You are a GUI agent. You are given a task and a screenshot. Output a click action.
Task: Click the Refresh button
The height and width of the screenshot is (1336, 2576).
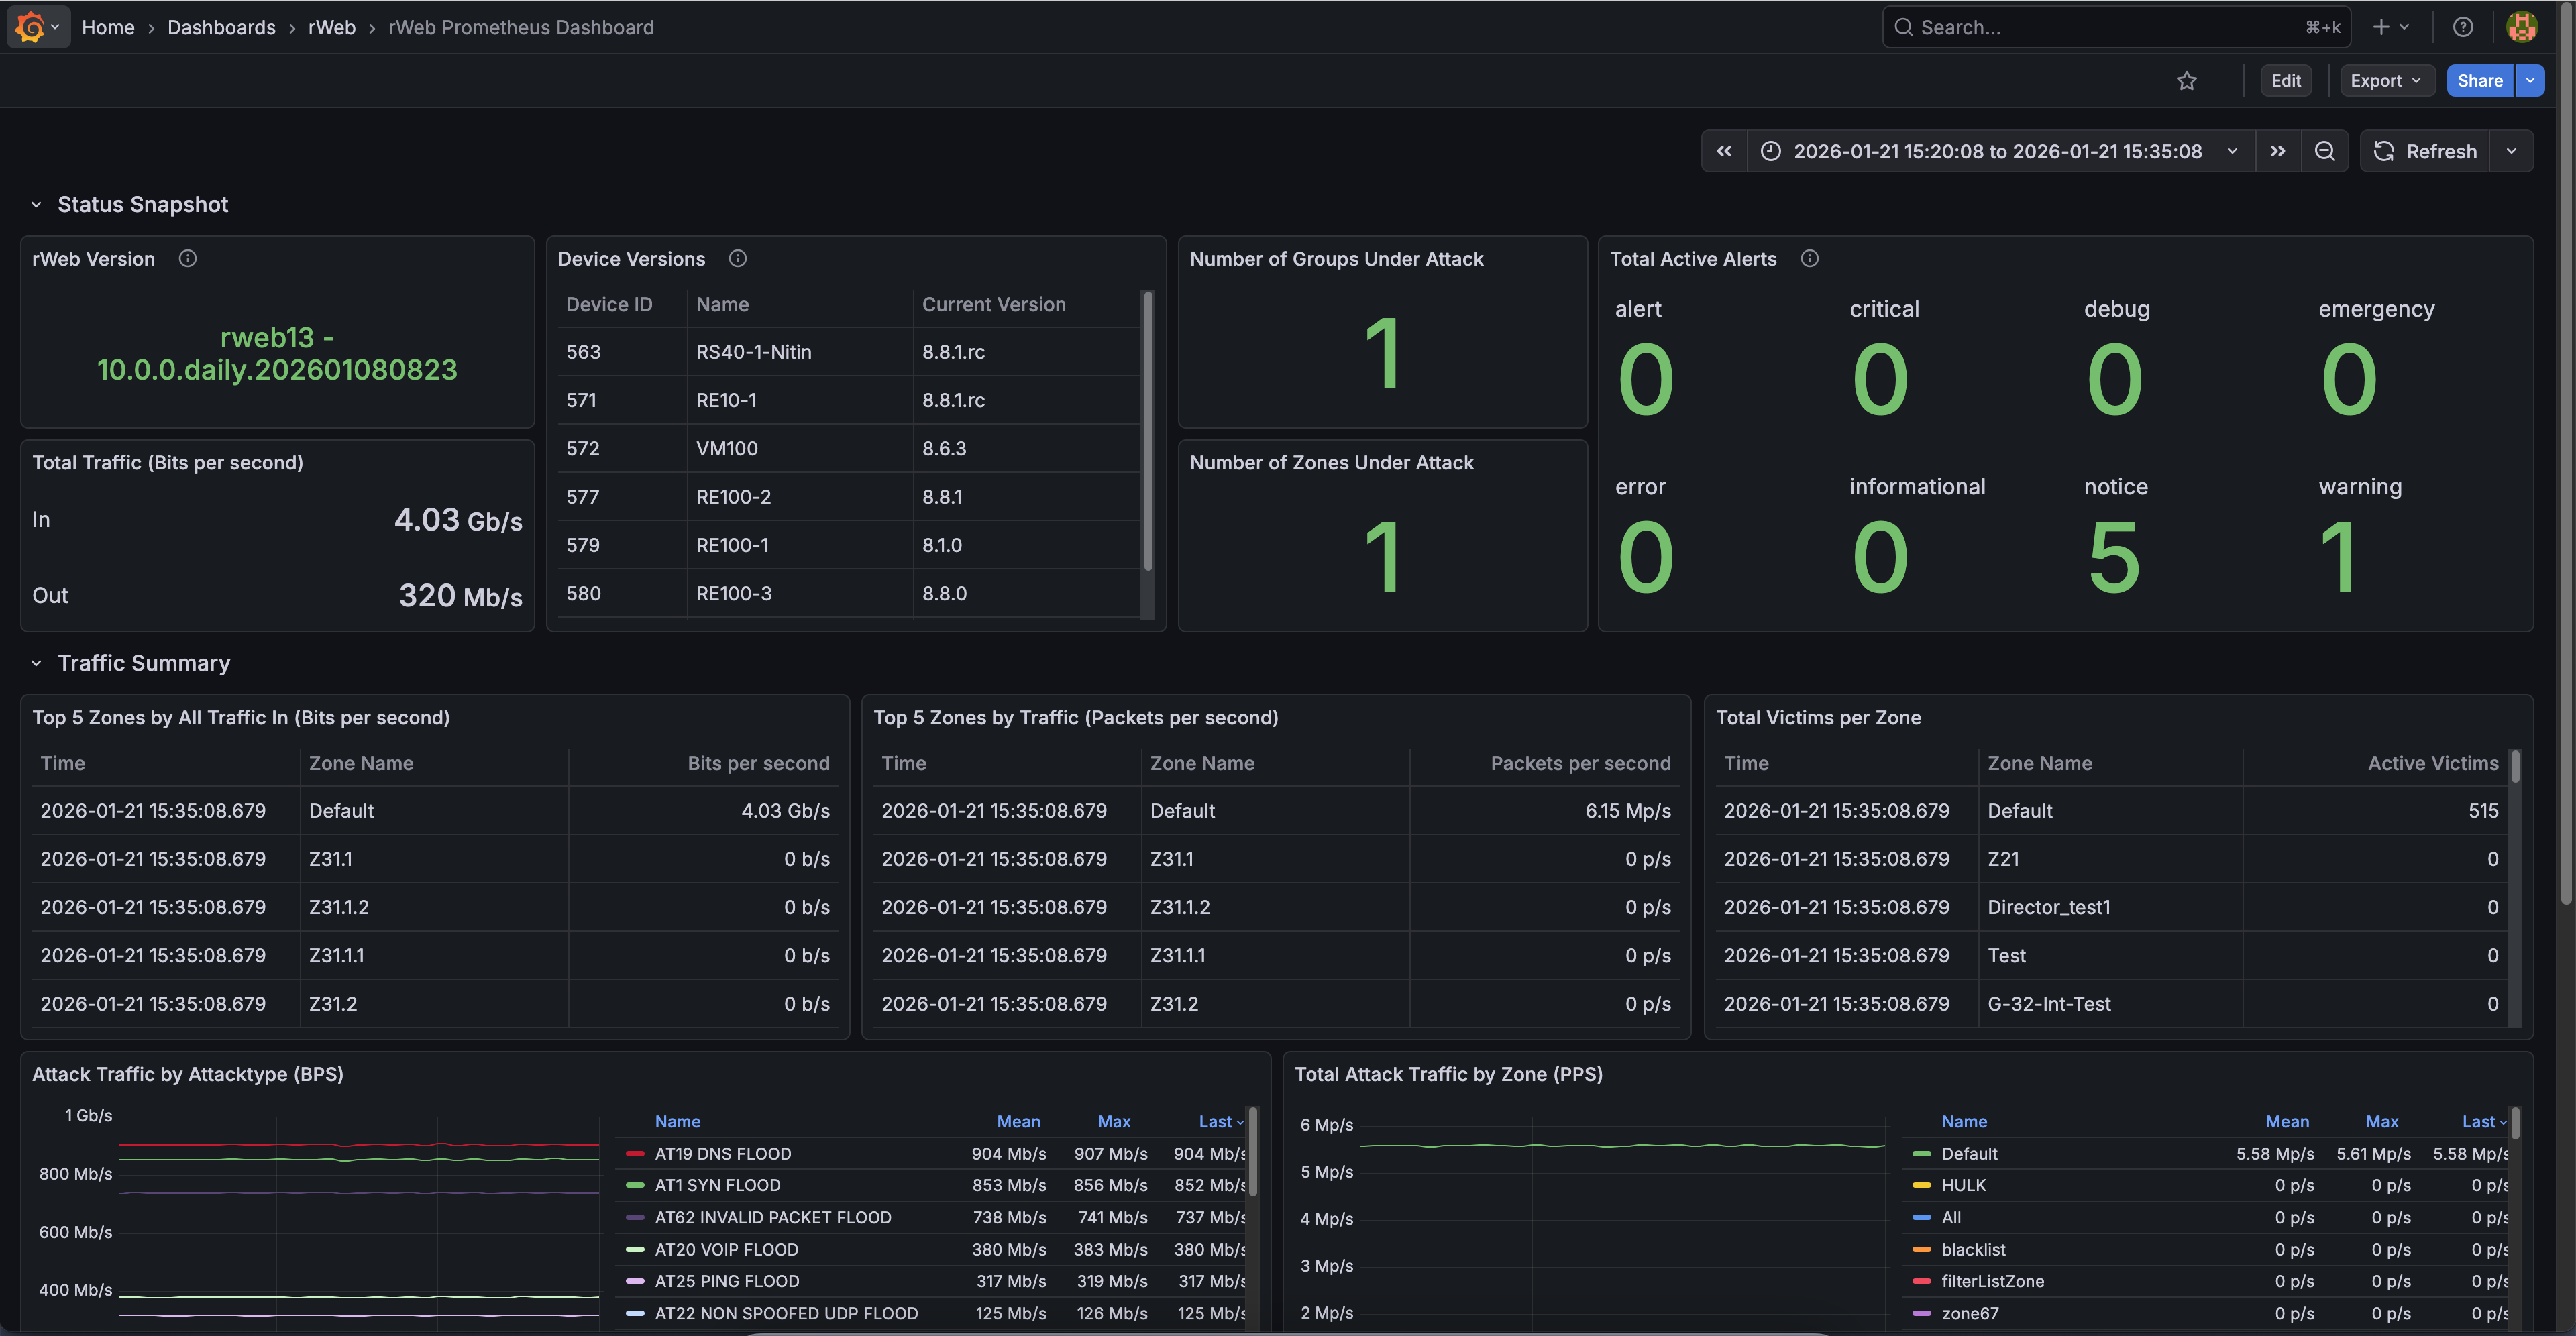[2425, 151]
